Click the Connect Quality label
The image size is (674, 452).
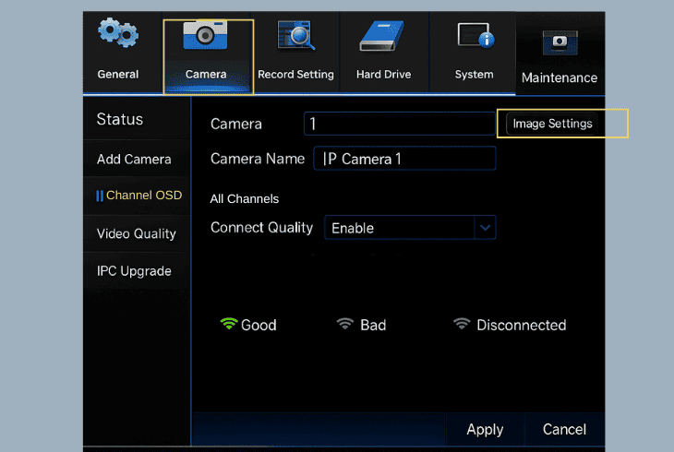(x=262, y=228)
